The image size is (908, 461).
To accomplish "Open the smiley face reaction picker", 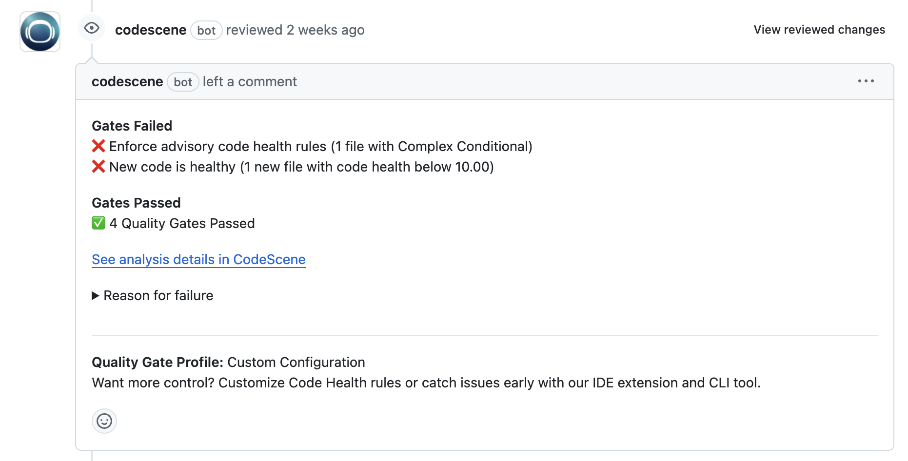I will pos(104,421).
